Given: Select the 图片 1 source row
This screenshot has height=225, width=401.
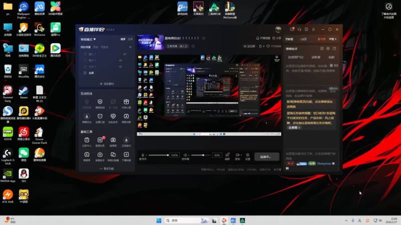Looking at the screenshot, I should (x=107, y=60).
